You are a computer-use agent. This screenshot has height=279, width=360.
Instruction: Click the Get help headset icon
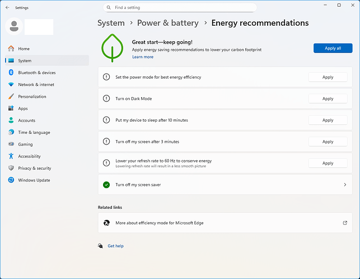pyautogui.click(x=100, y=246)
